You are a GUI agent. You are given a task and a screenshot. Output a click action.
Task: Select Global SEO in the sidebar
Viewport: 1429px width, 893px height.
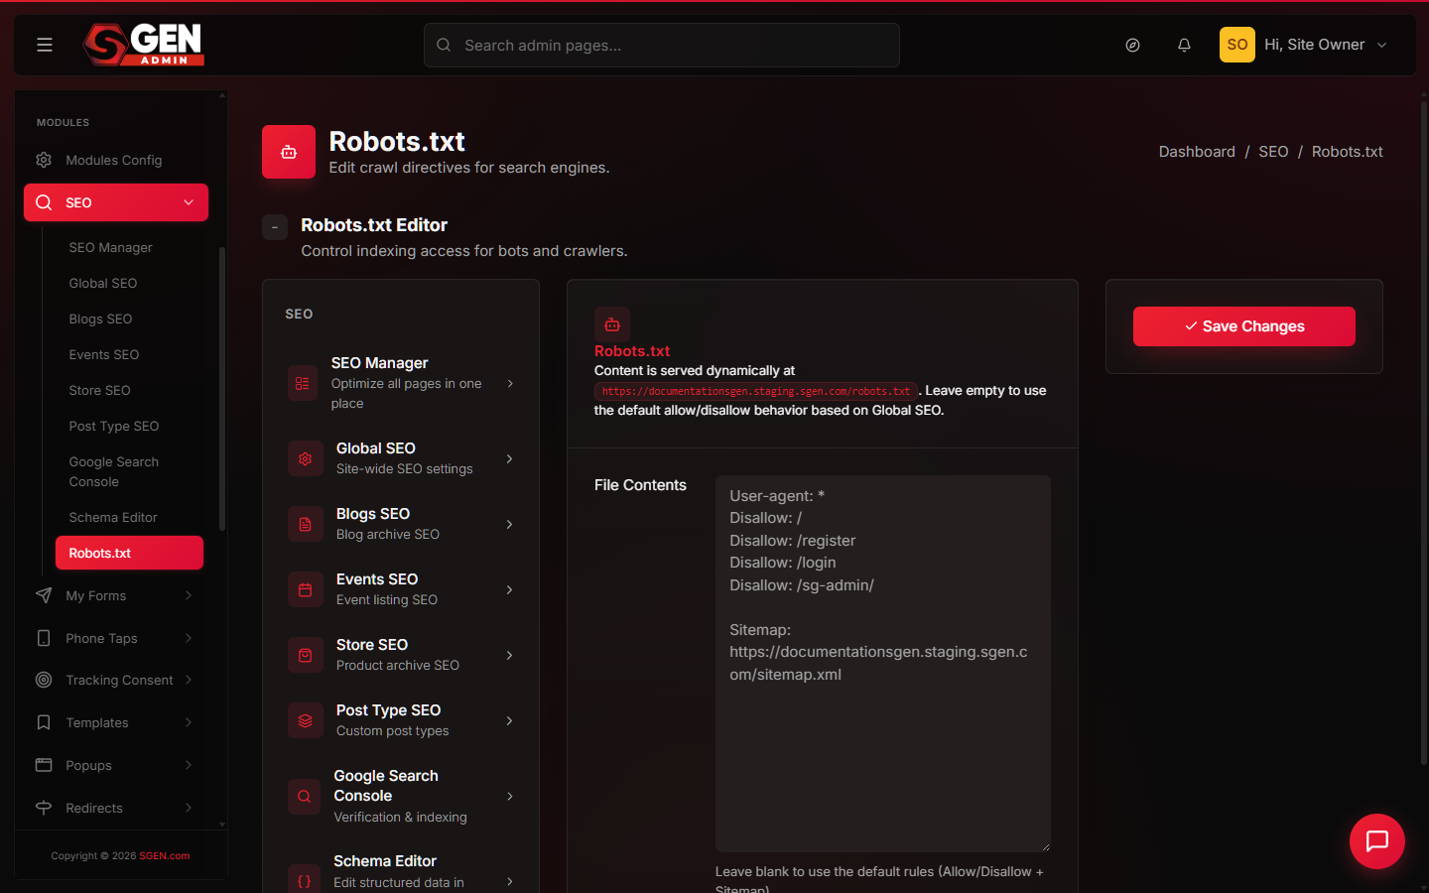coord(103,283)
